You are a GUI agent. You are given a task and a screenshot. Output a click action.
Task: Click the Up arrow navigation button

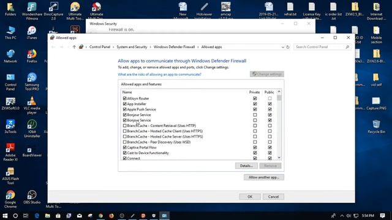click(x=74, y=47)
